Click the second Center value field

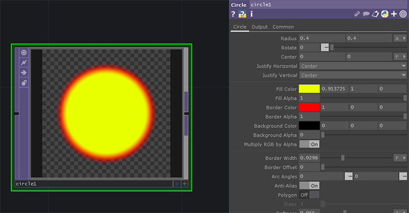[369, 57]
